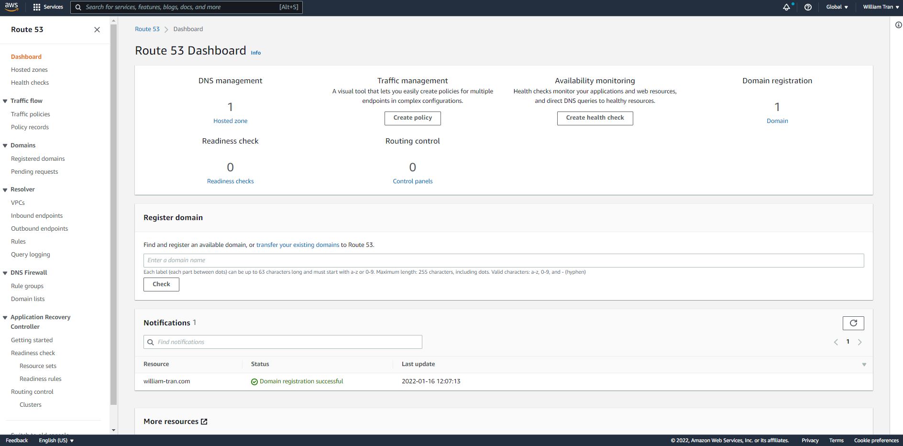Viewport: 903px width, 446px height.
Task: Open the Services grid menu
Action: (48, 7)
